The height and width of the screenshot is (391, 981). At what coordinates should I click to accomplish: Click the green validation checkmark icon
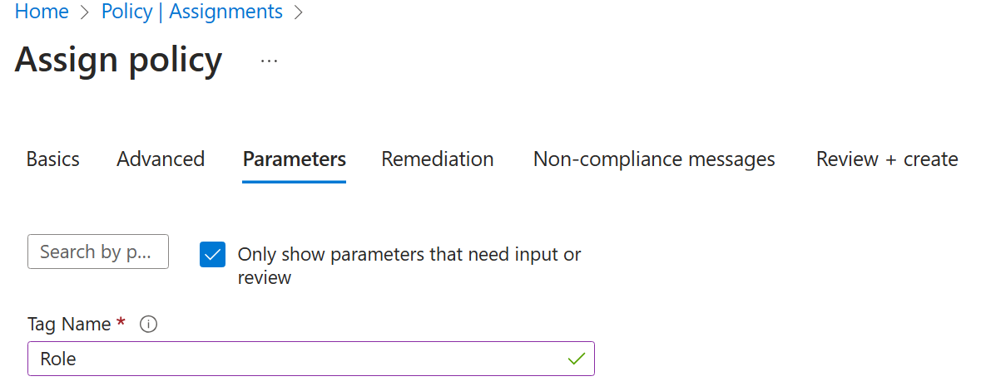pyautogui.click(x=576, y=359)
